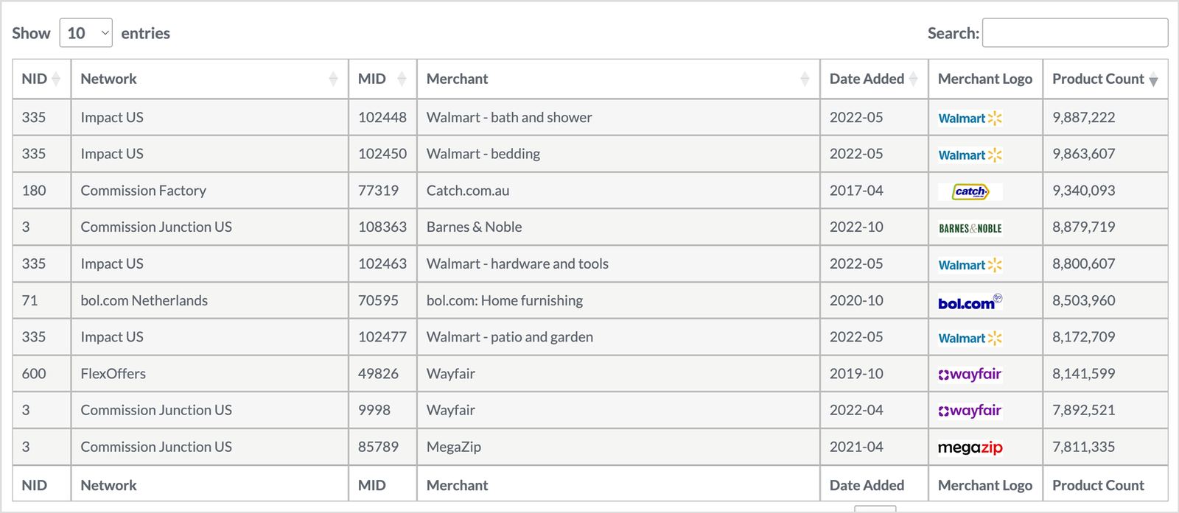Click Wayfair logo in FlexOffers row

point(970,374)
